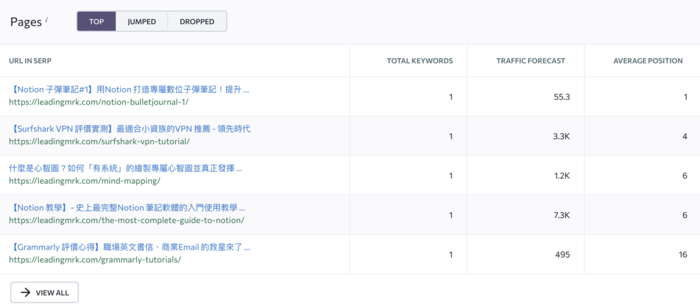Switch to the JUMPED tab
The height and width of the screenshot is (307, 700).
[x=142, y=21]
